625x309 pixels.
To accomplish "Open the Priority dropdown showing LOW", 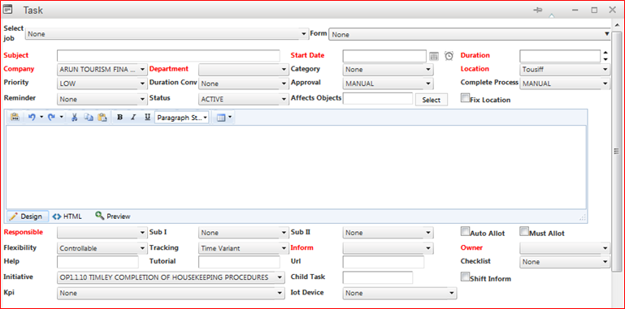I will click(x=102, y=84).
